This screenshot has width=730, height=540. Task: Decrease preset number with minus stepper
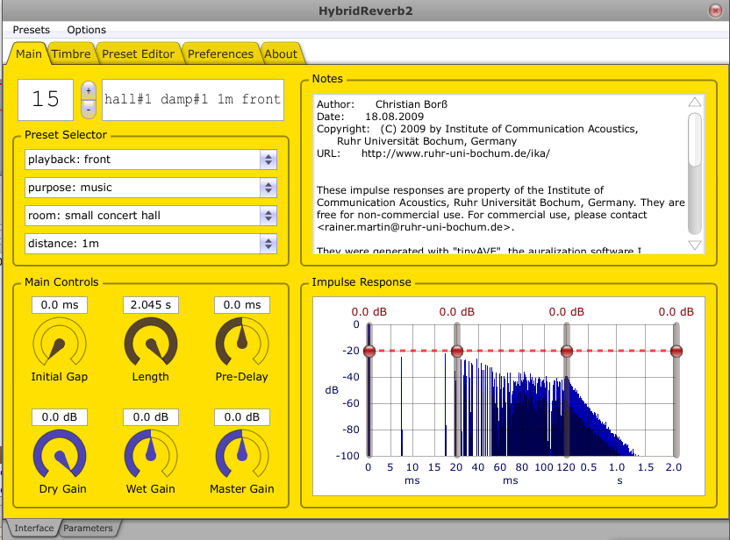click(x=89, y=108)
